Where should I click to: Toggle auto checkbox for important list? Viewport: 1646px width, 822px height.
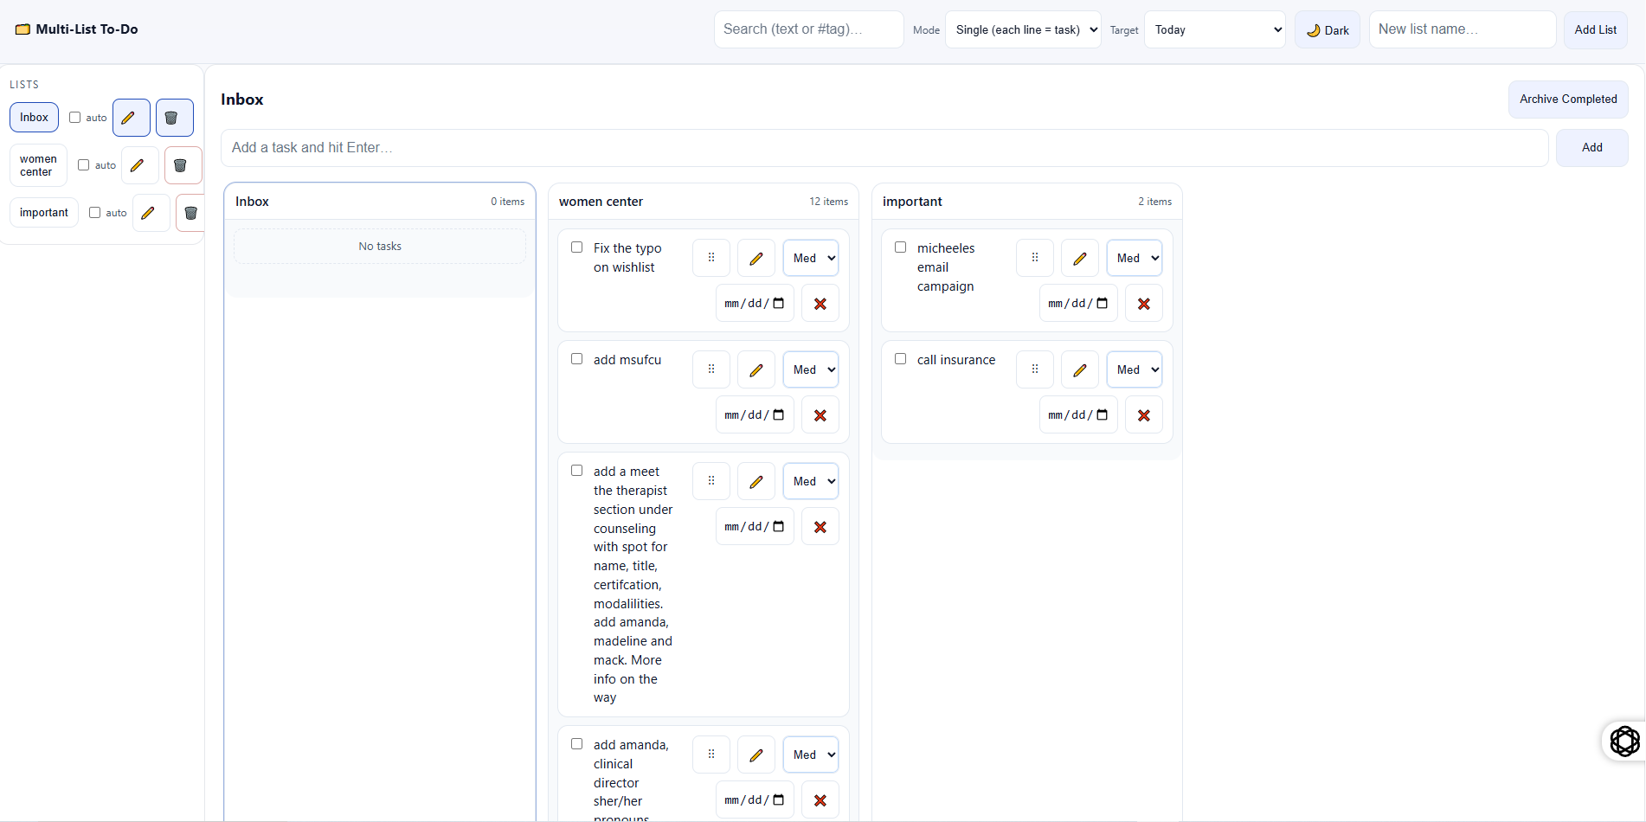(95, 213)
